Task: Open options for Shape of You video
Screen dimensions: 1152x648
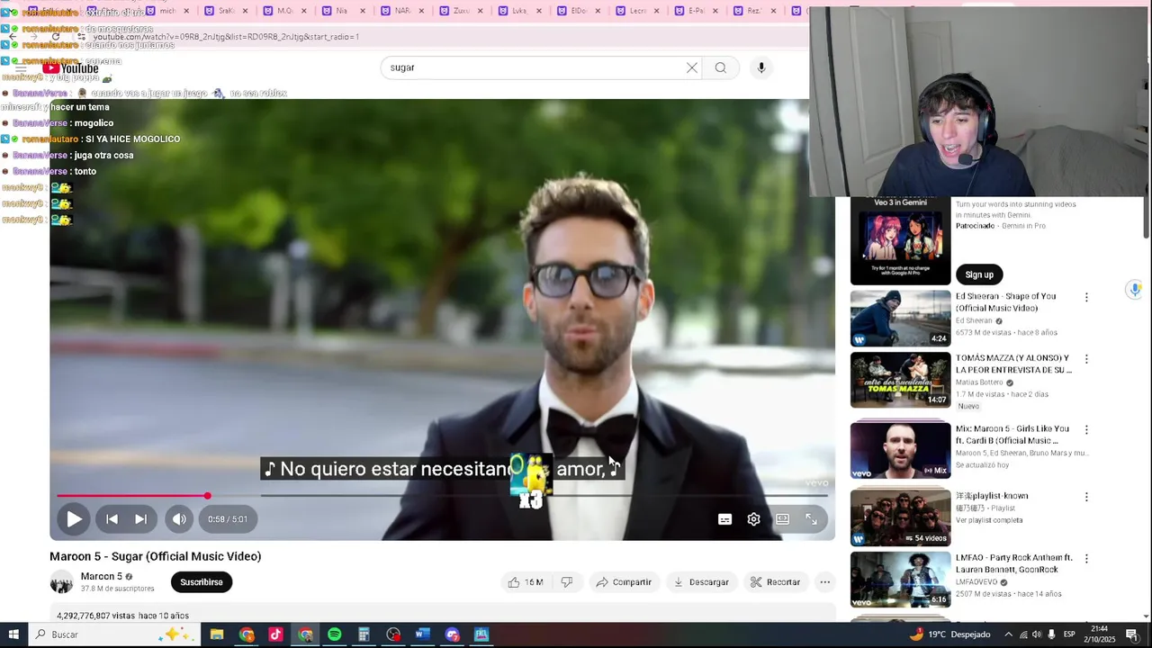Action: pyautogui.click(x=1086, y=298)
